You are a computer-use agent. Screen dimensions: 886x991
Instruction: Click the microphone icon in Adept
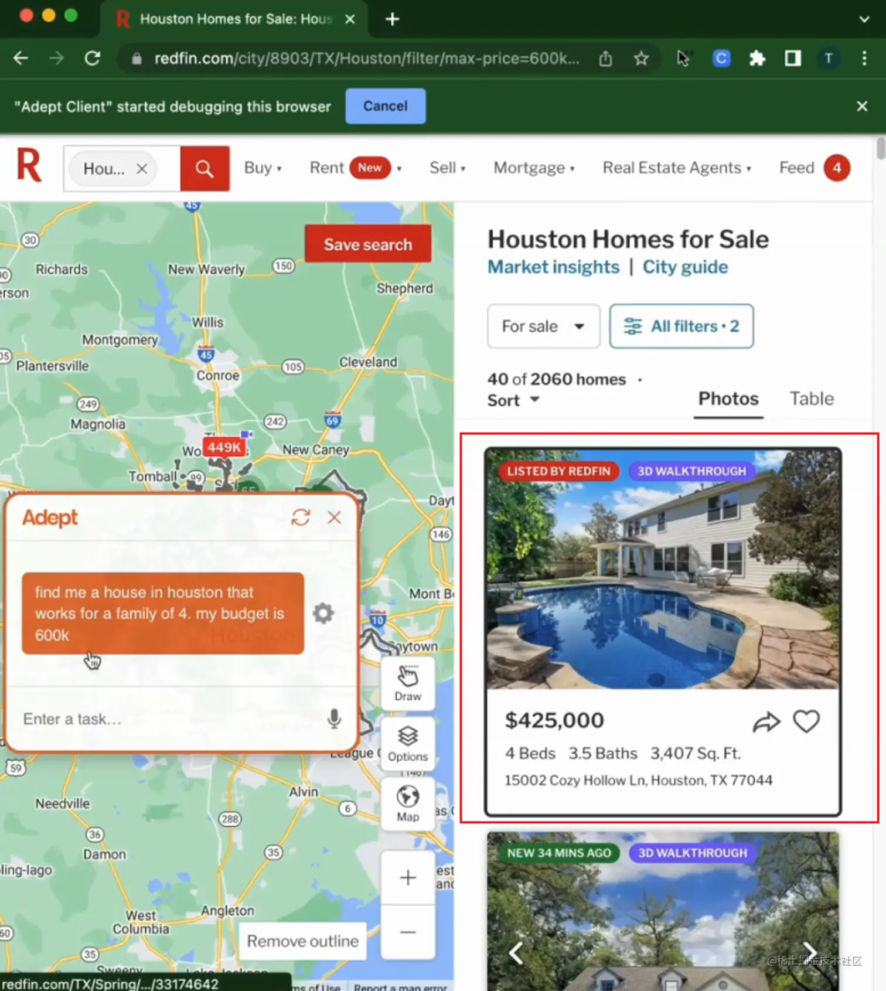pyautogui.click(x=334, y=718)
